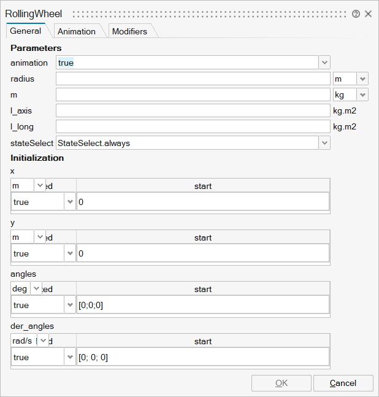379x397 pixels.
Task: Click the help question mark icon
Action: click(356, 13)
